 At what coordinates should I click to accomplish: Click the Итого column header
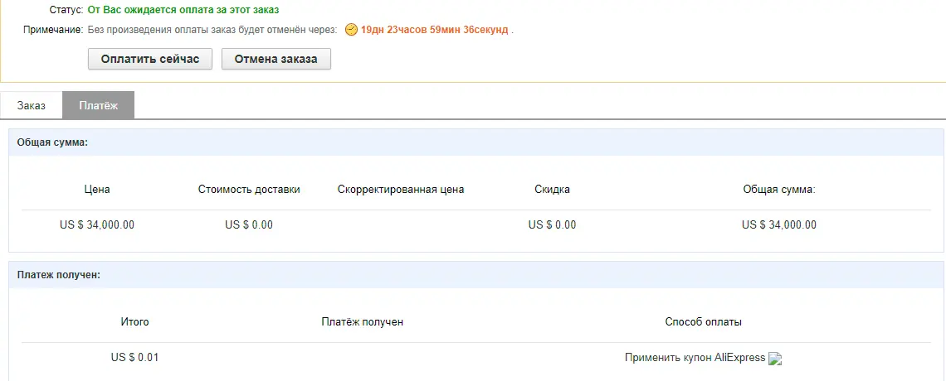(135, 322)
